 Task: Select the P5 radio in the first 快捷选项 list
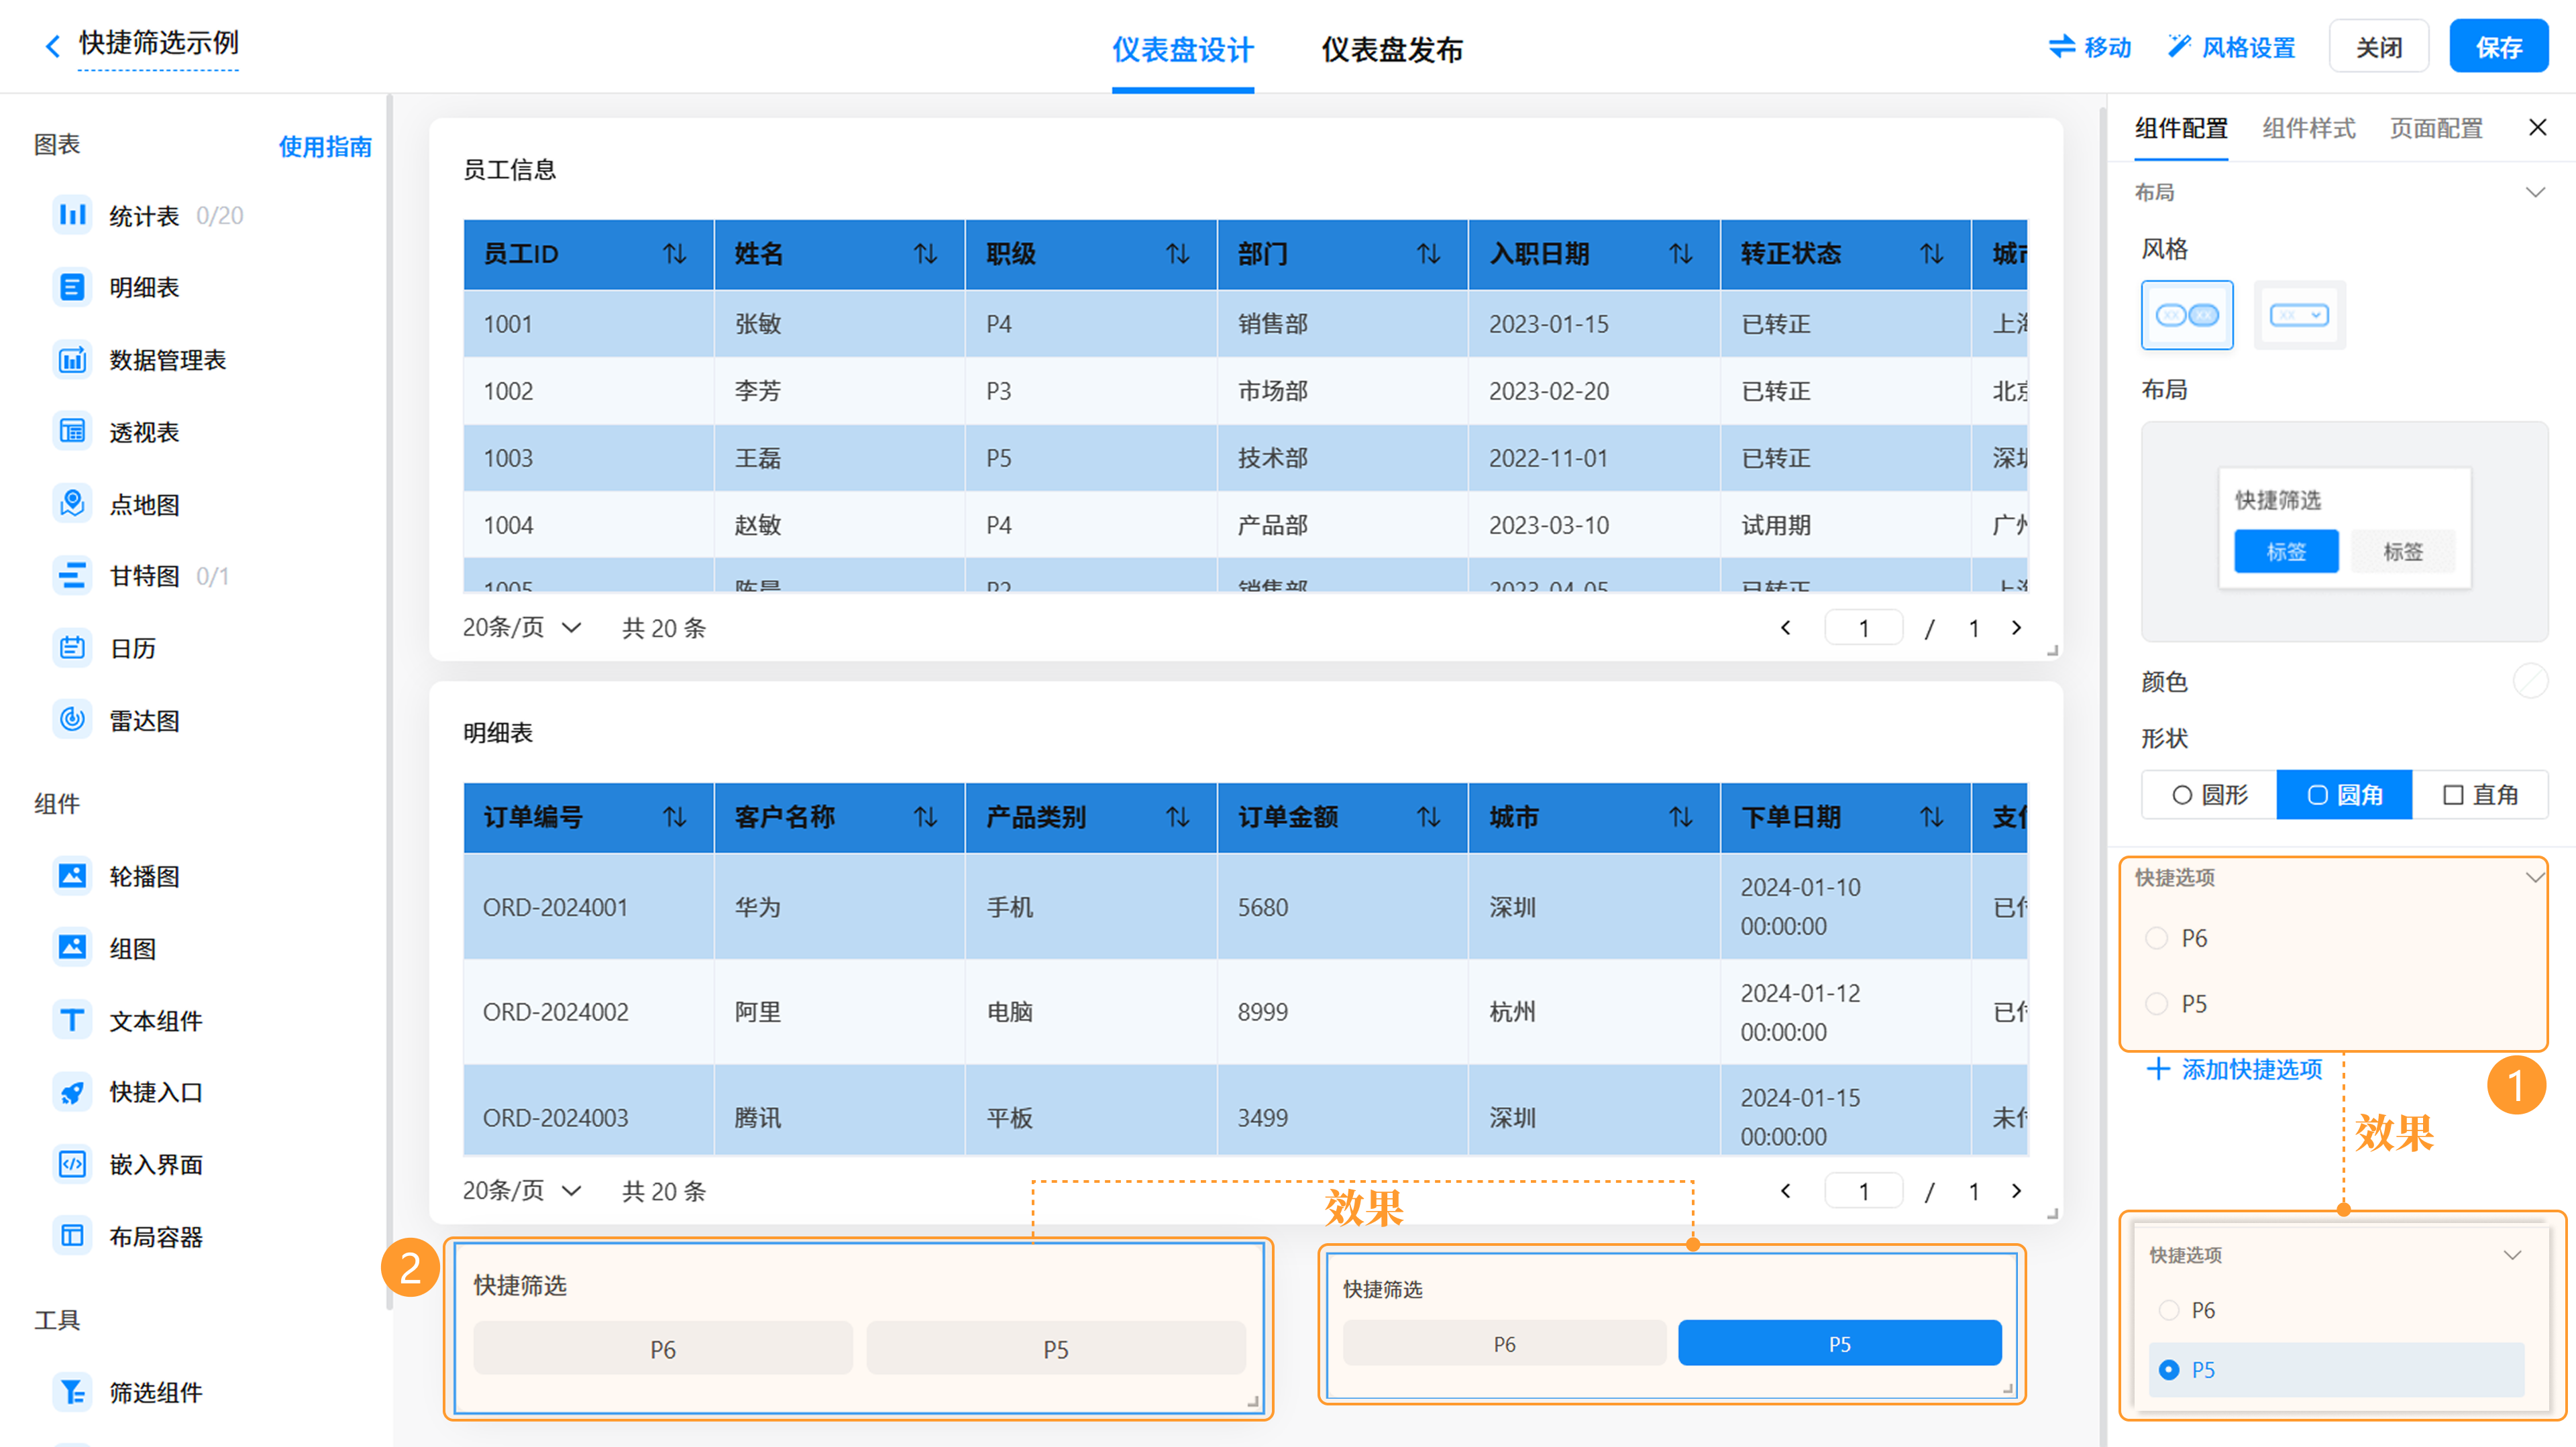coord(2157,1003)
